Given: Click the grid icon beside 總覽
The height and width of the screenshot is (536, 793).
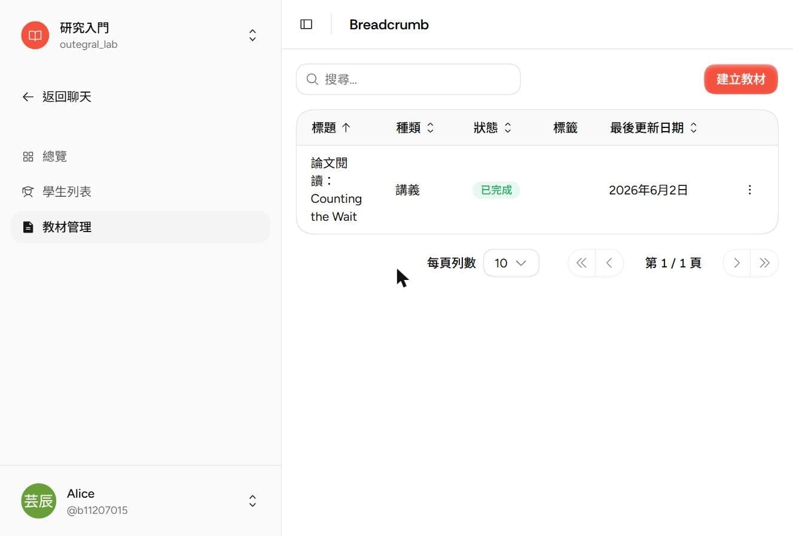Looking at the screenshot, I should tap(28, 157).
